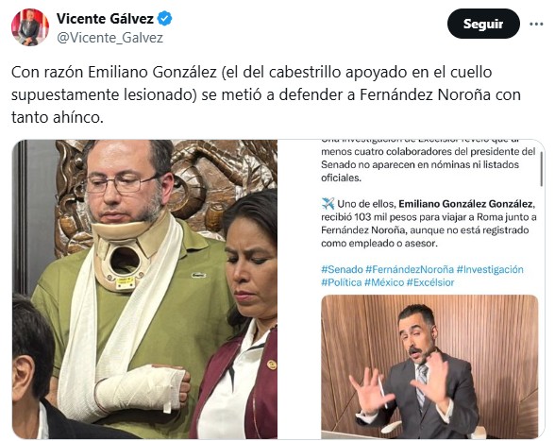Viewport: 555px width, 441px height.
Task: Click the #México hashtag
Action: click(x=384, y=282)
